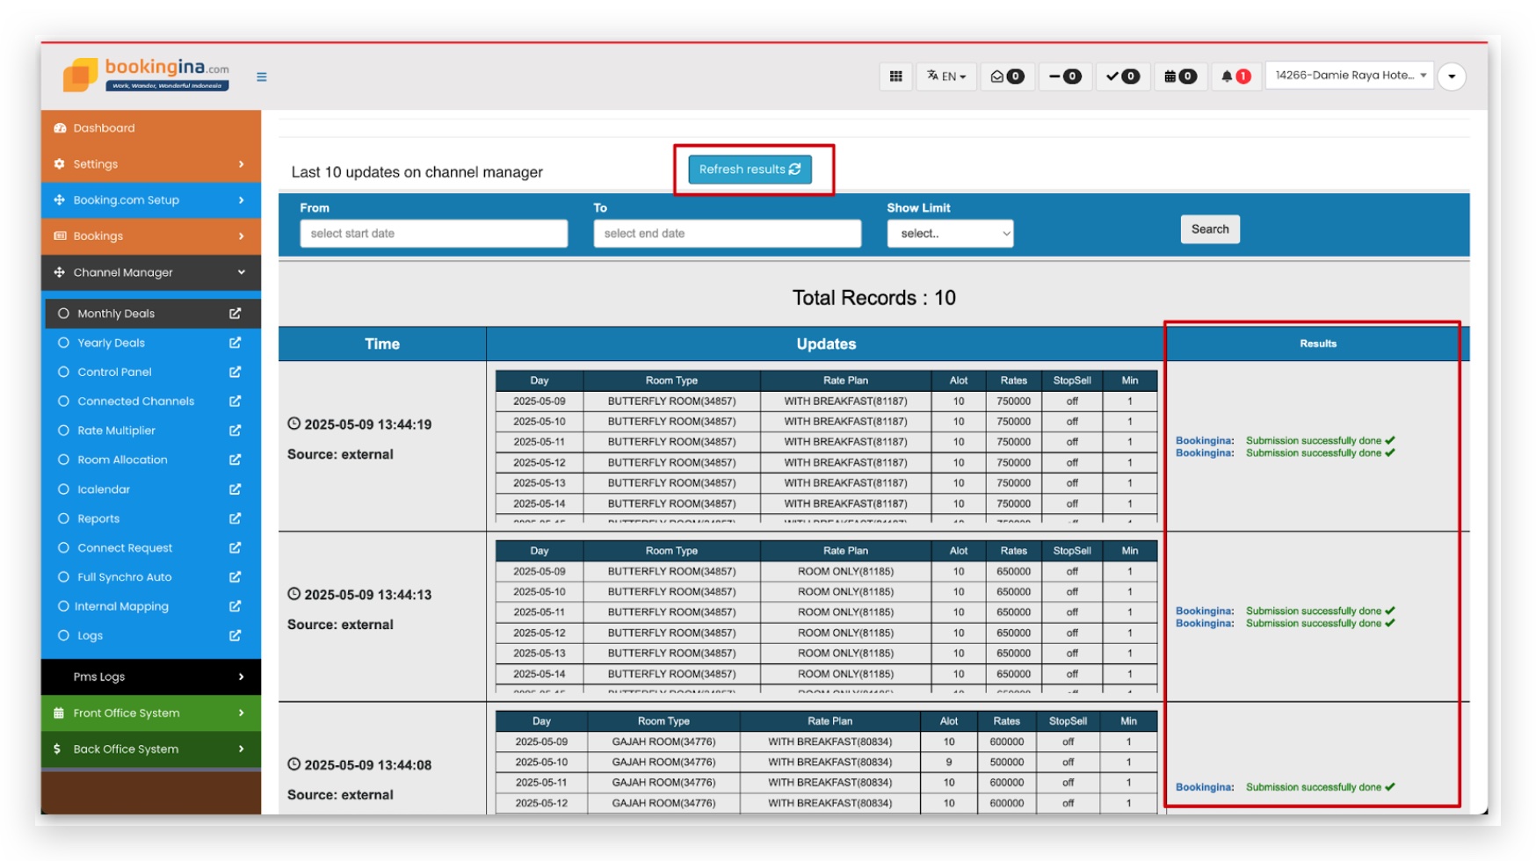Image resolution: width=1536 pixels, height=861 pixels.
Task: Click external link icon beside Full Synchro Auto
Action: [235, 577]
